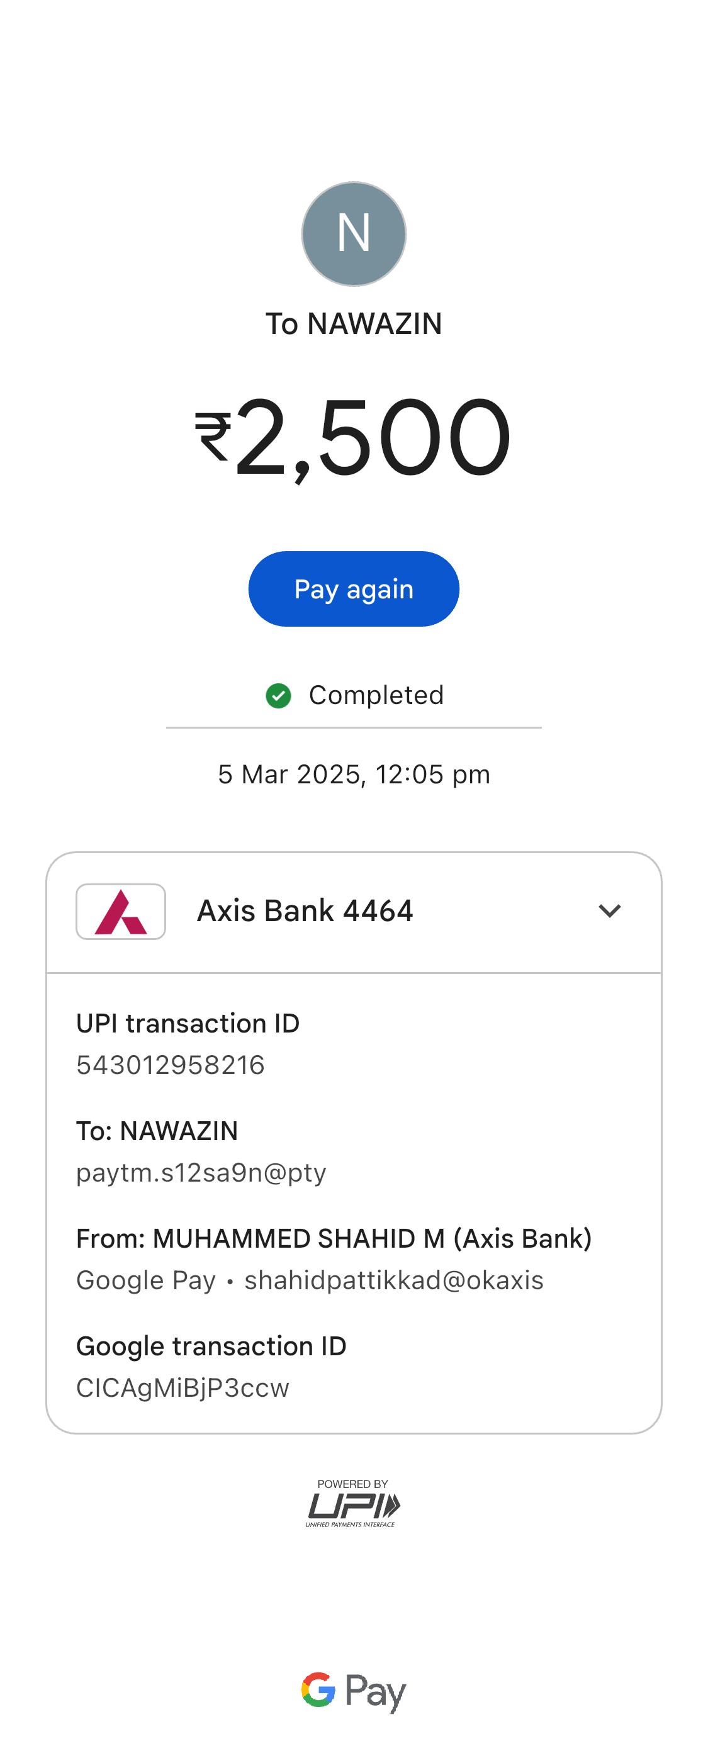Click the Powered by UPI logo

click(x=352, y=1503)
